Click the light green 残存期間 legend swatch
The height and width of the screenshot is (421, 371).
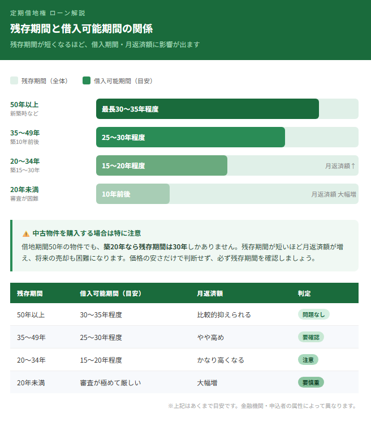click(14, 81)
